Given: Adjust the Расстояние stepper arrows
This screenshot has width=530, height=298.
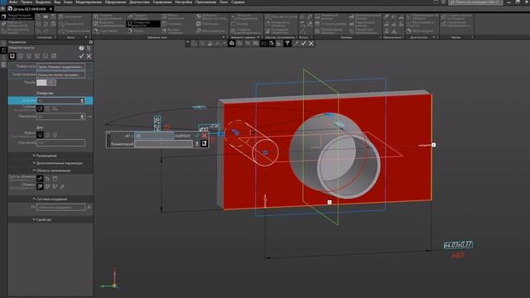Looking at the screenshot, I should (82, 117).
